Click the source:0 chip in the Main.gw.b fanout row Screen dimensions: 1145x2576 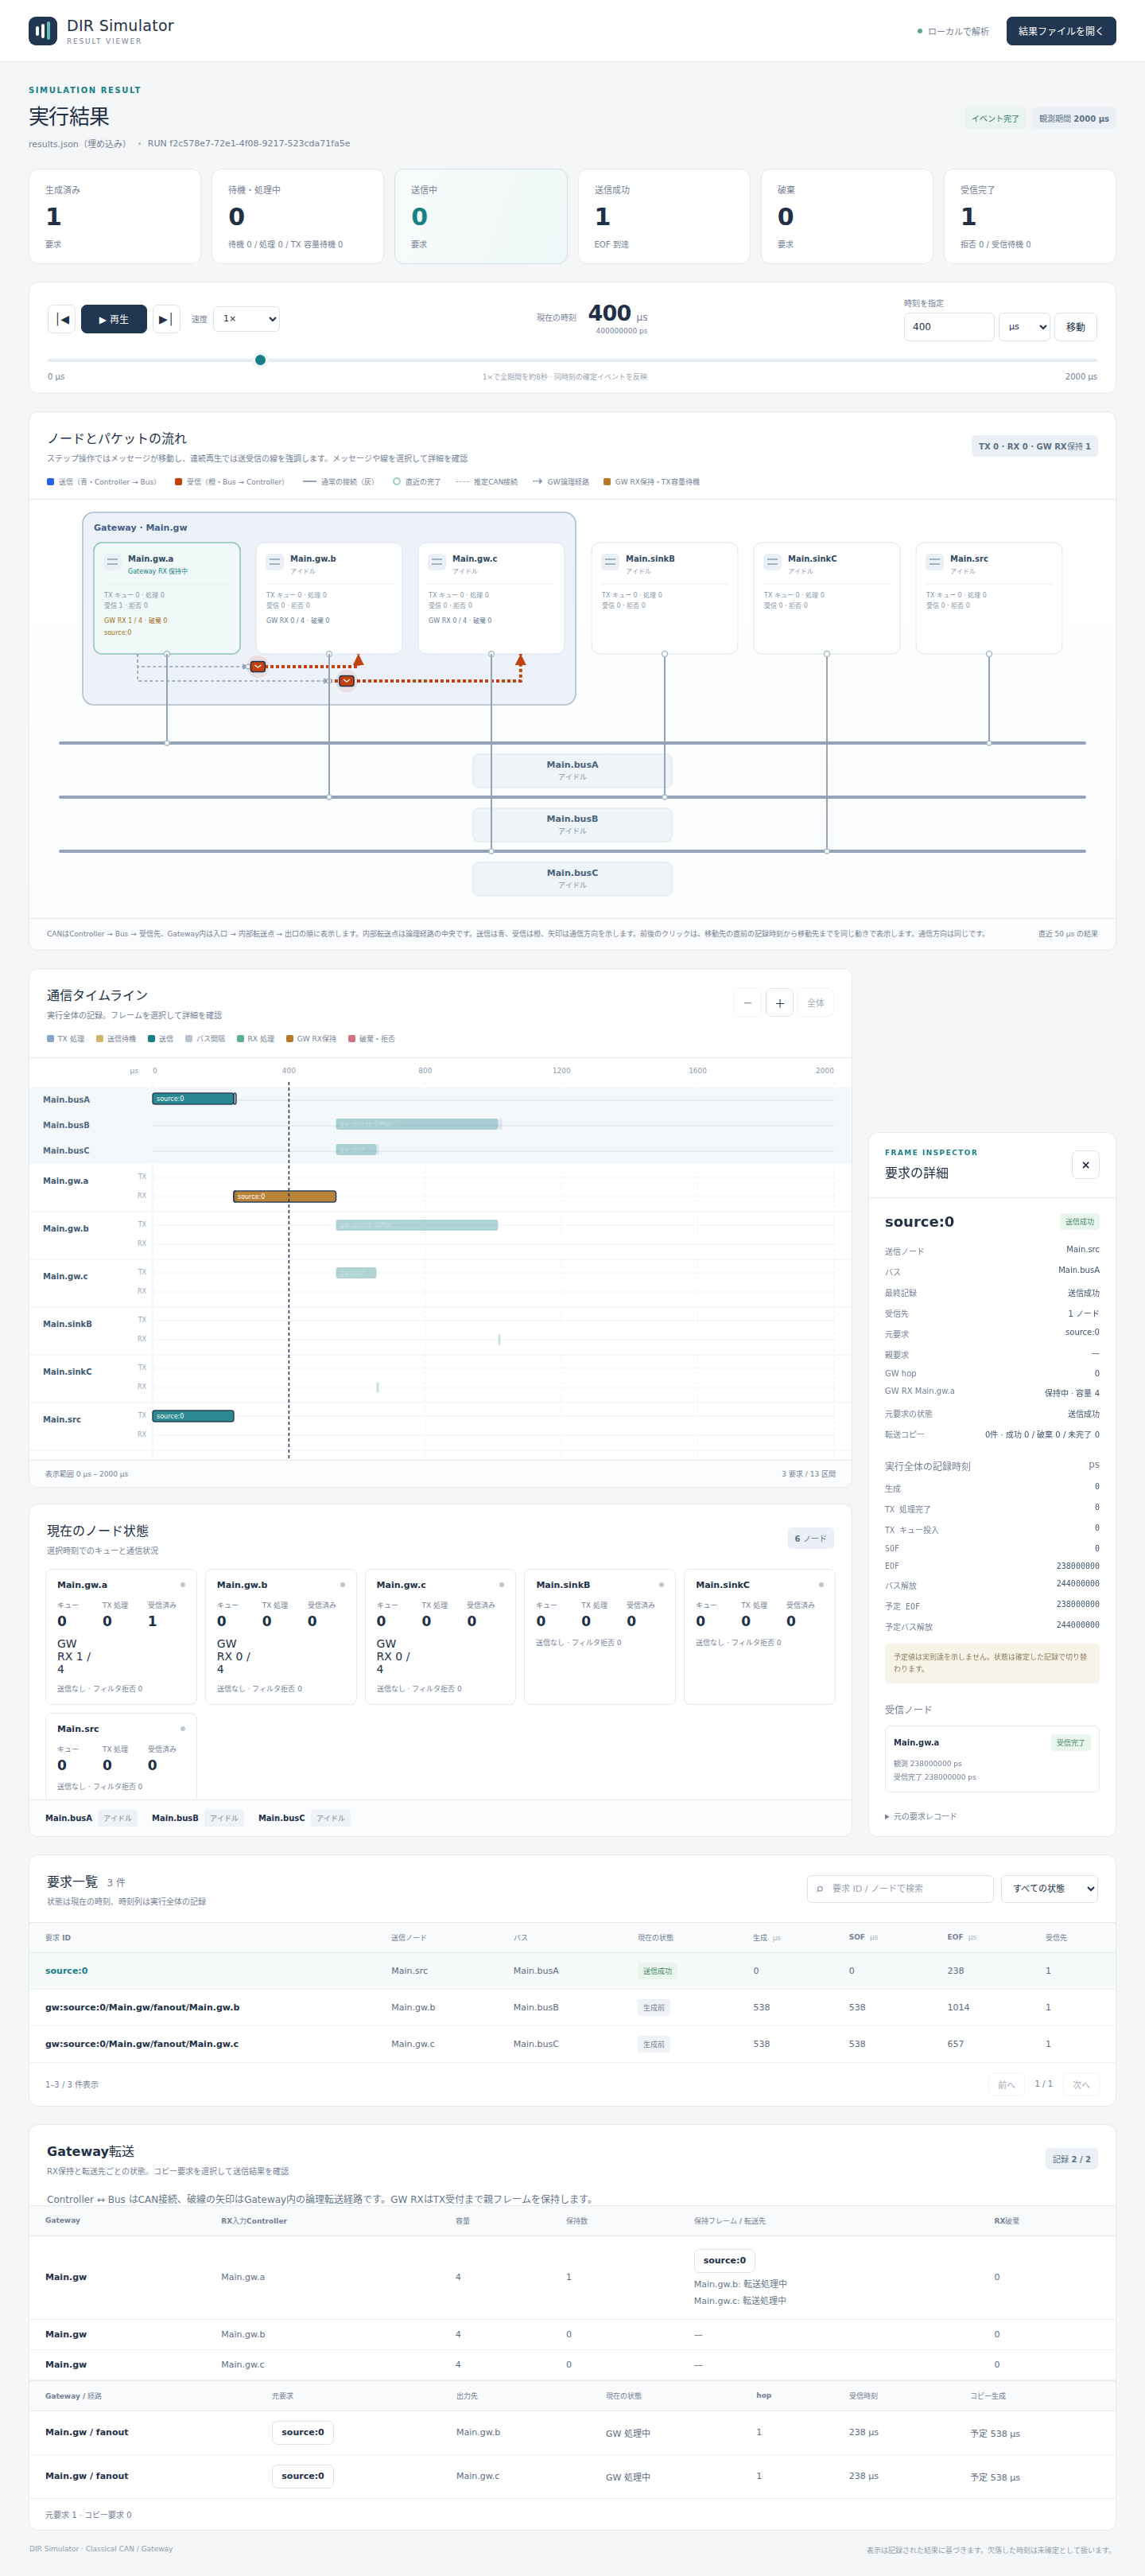tap(303, 2432)
